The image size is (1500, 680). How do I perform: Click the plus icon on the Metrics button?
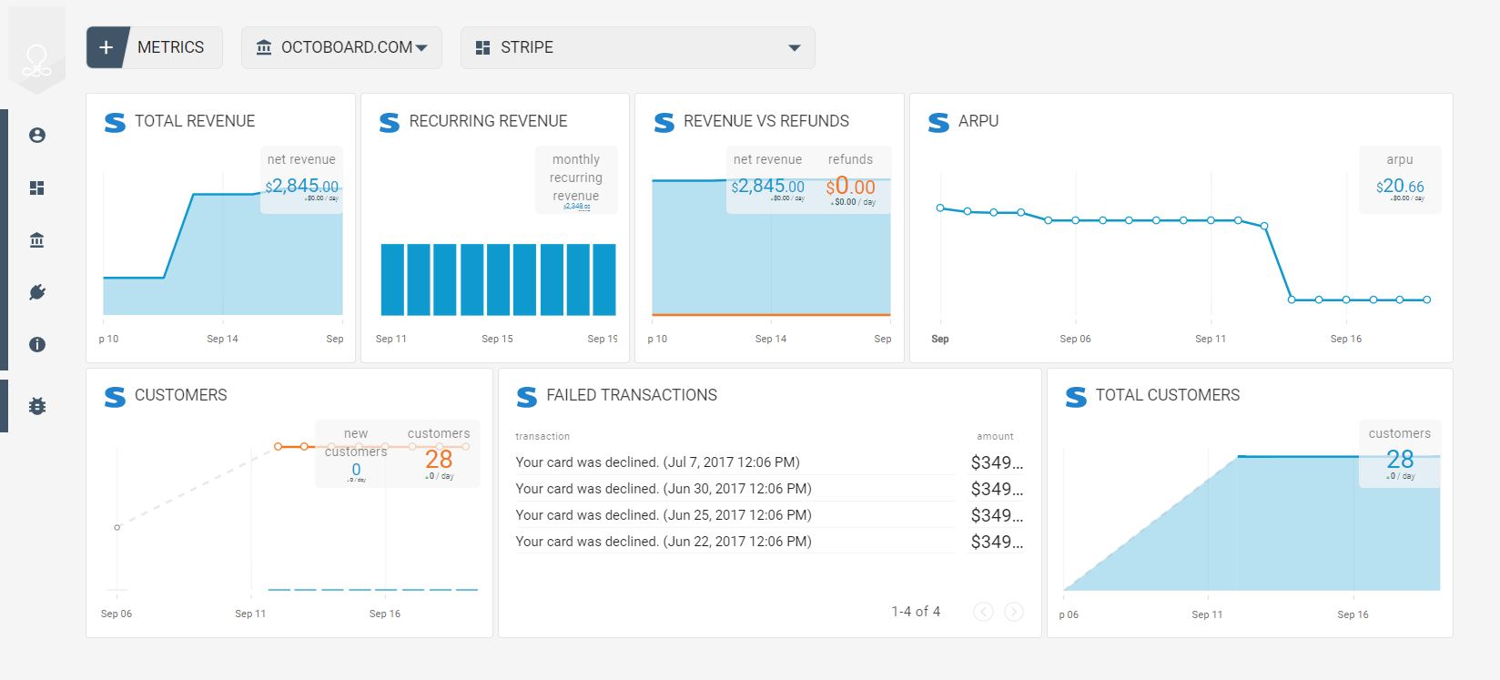tap(106, 47)
